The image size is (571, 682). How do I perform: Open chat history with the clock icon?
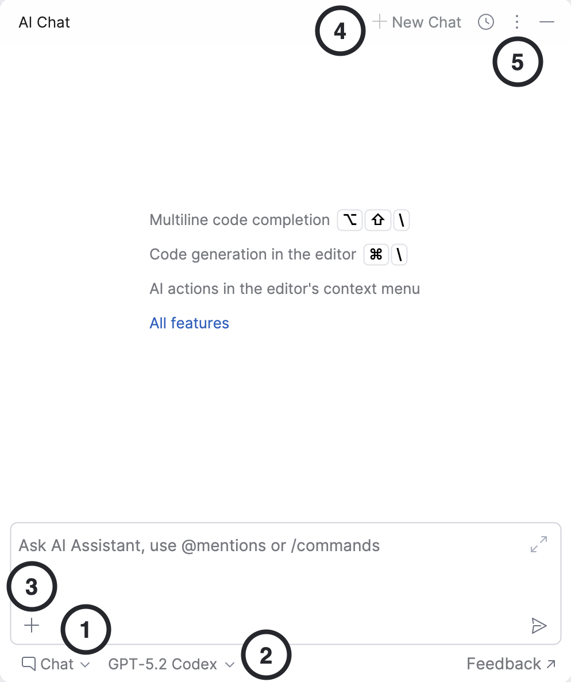pos(486,22)
